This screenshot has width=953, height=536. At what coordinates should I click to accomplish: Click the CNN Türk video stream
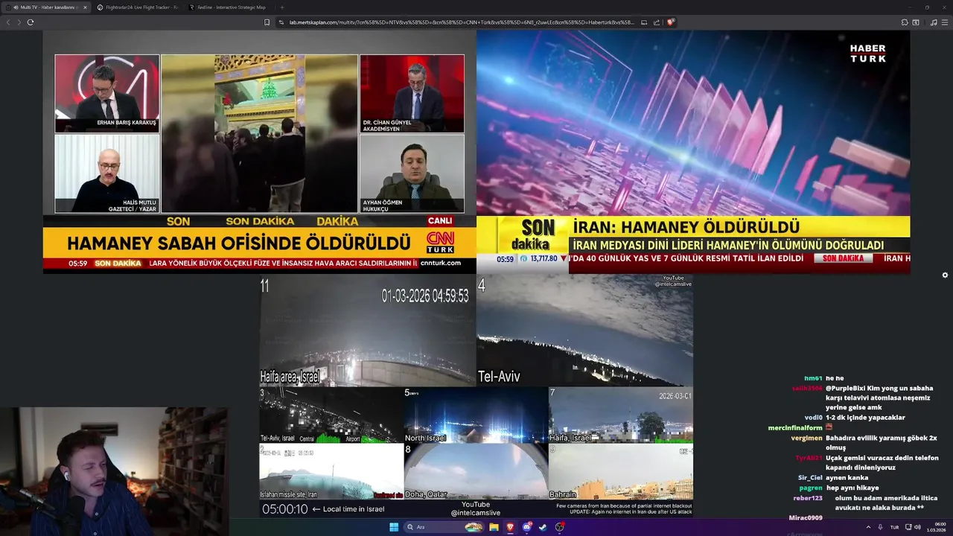(x=260, y=152)
